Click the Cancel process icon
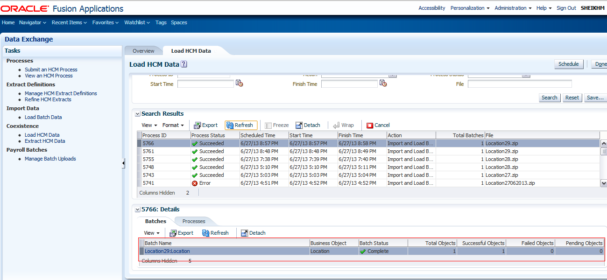Viewport: 607px width, 280px height. (378, 125)
